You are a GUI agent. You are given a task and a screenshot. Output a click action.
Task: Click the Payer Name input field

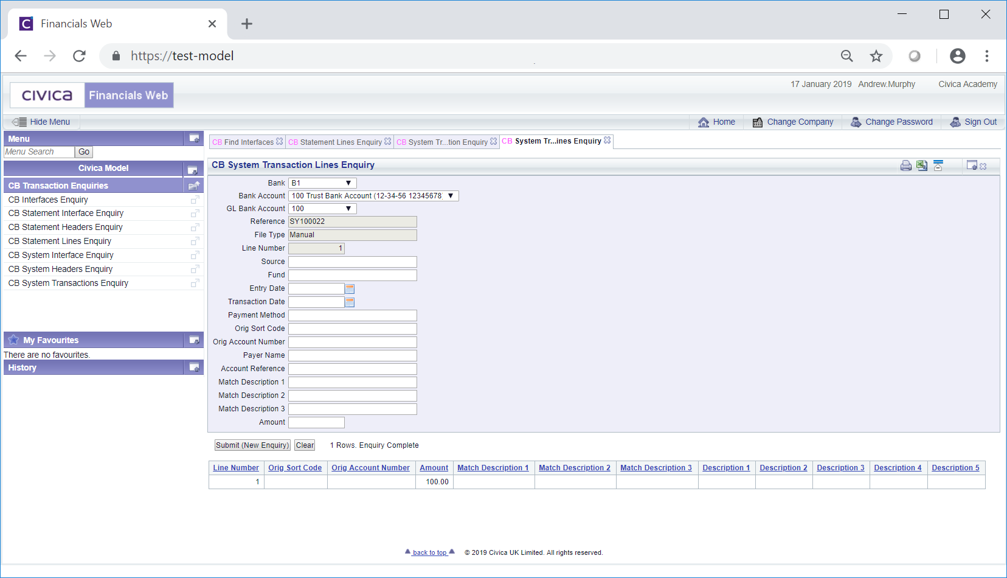353,355
